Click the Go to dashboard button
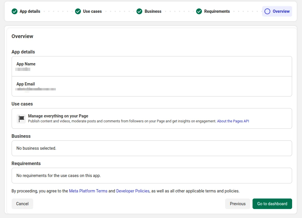This screenshot has width=302, height=218. click(272, 204)
